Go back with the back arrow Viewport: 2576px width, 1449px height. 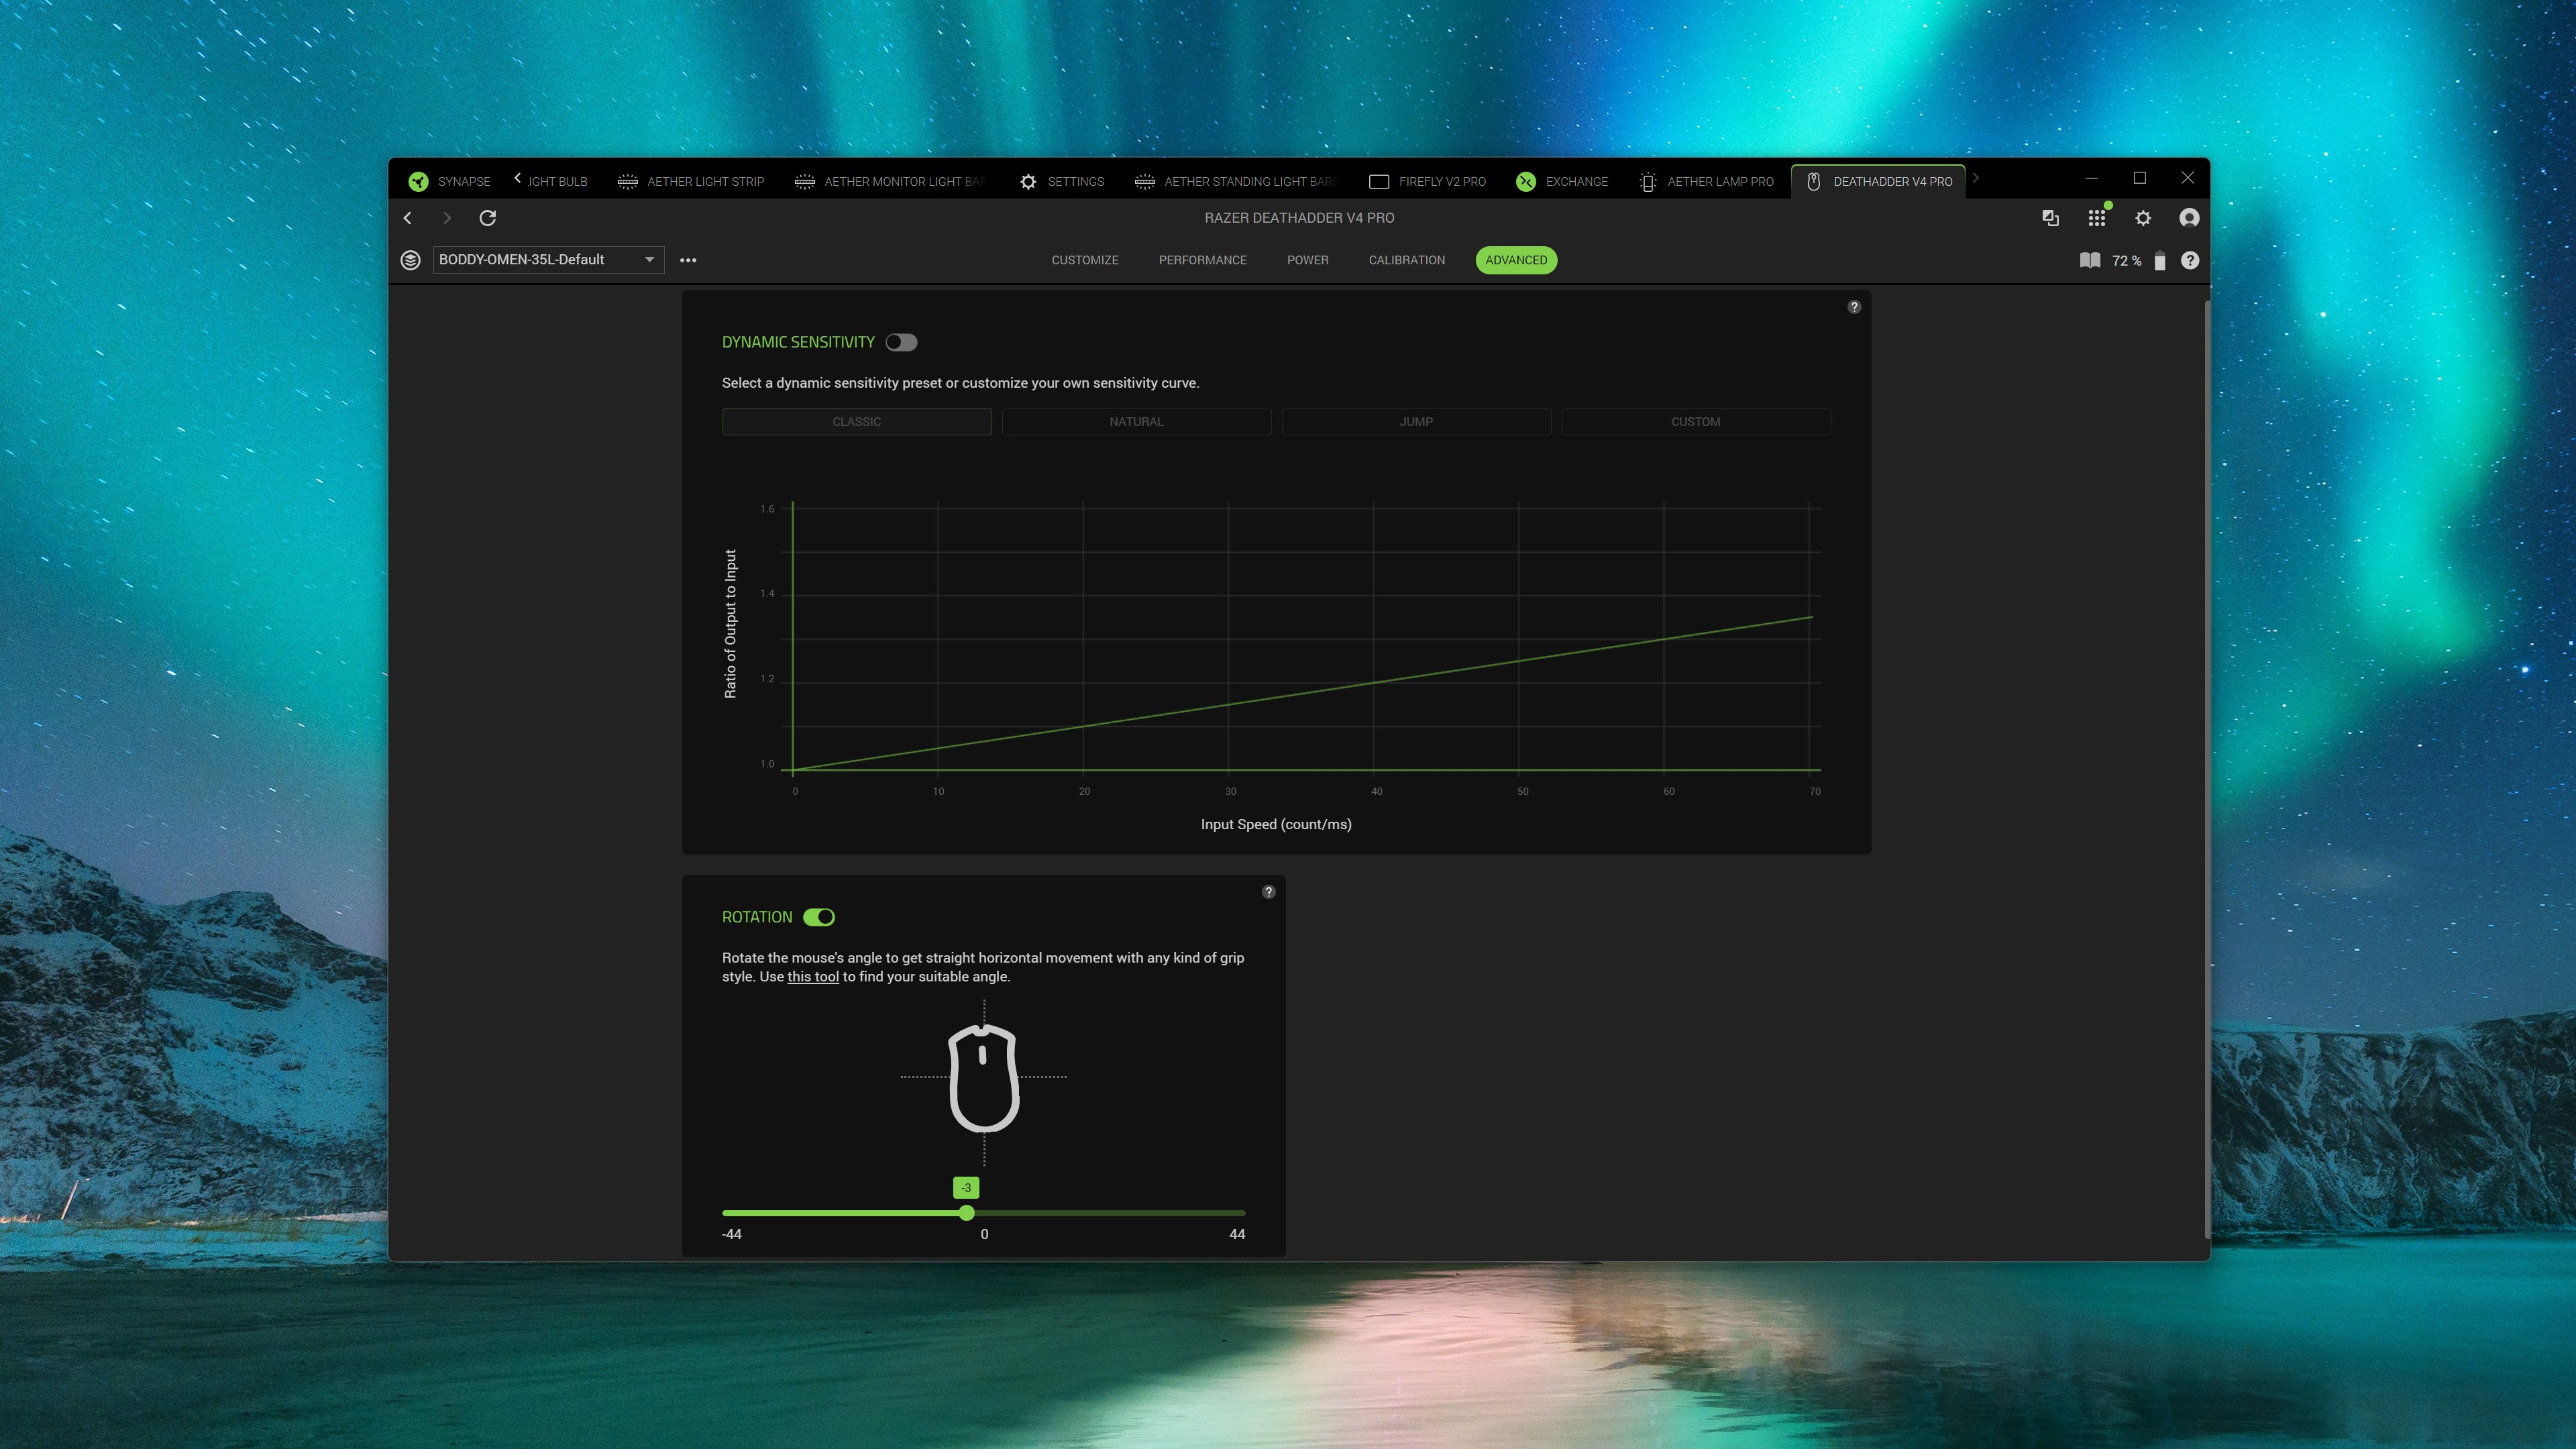pos(408,218)
